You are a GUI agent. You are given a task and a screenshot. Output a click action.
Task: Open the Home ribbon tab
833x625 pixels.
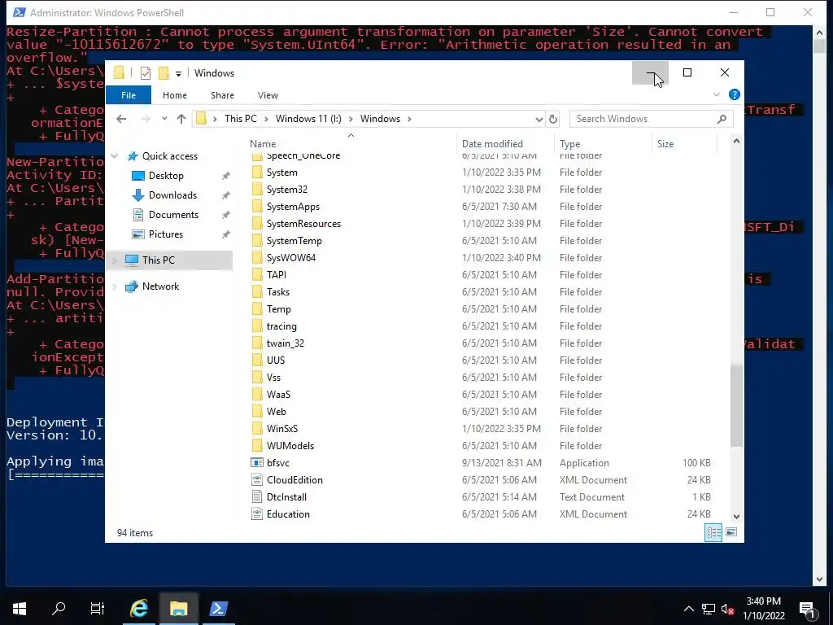[175, 95]
